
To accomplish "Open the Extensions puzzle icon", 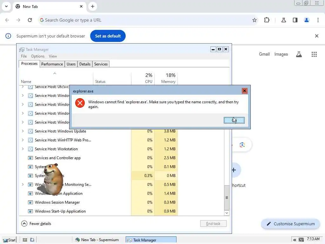I will tap(267, 20).
